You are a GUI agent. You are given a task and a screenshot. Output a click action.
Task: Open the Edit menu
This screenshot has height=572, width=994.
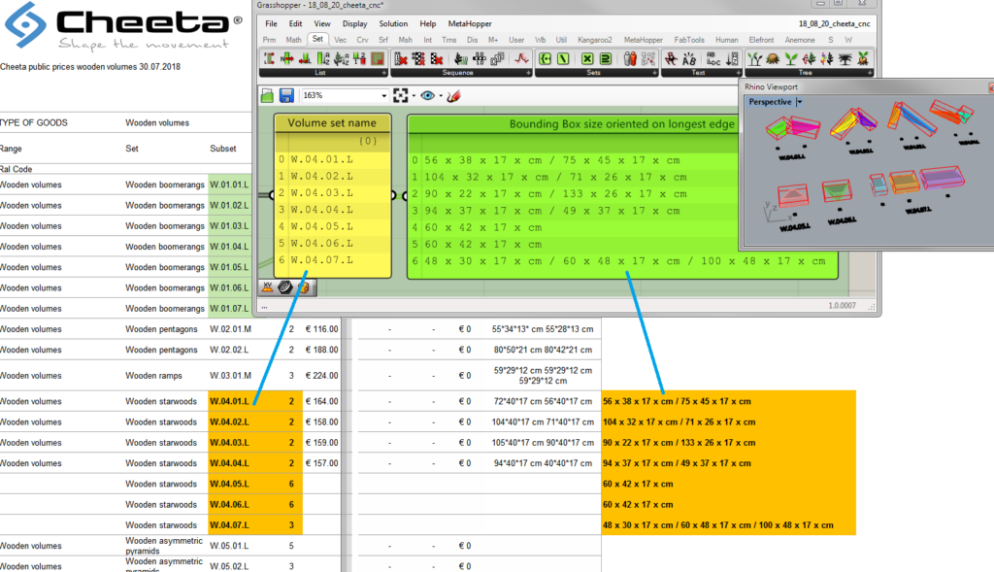[295, 23]
